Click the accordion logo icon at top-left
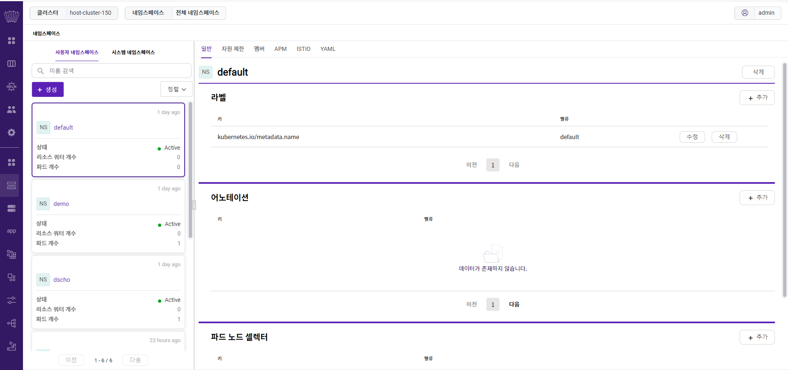This screenshot has height=370, width=788. (11, 16)
